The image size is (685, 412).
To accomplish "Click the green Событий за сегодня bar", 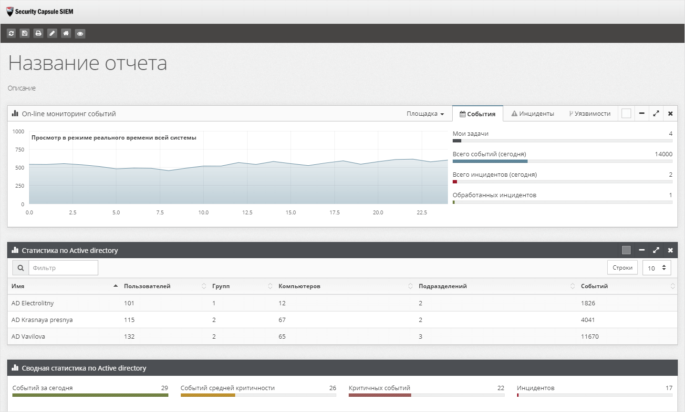I will pyautogui.click(x=90, y=395).
